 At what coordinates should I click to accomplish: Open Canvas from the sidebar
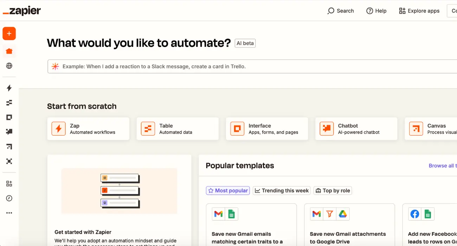9,147
